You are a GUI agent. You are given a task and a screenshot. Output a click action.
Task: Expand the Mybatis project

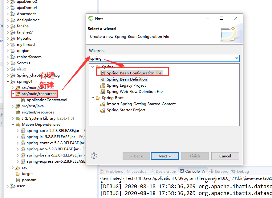(x=8, y=38)
